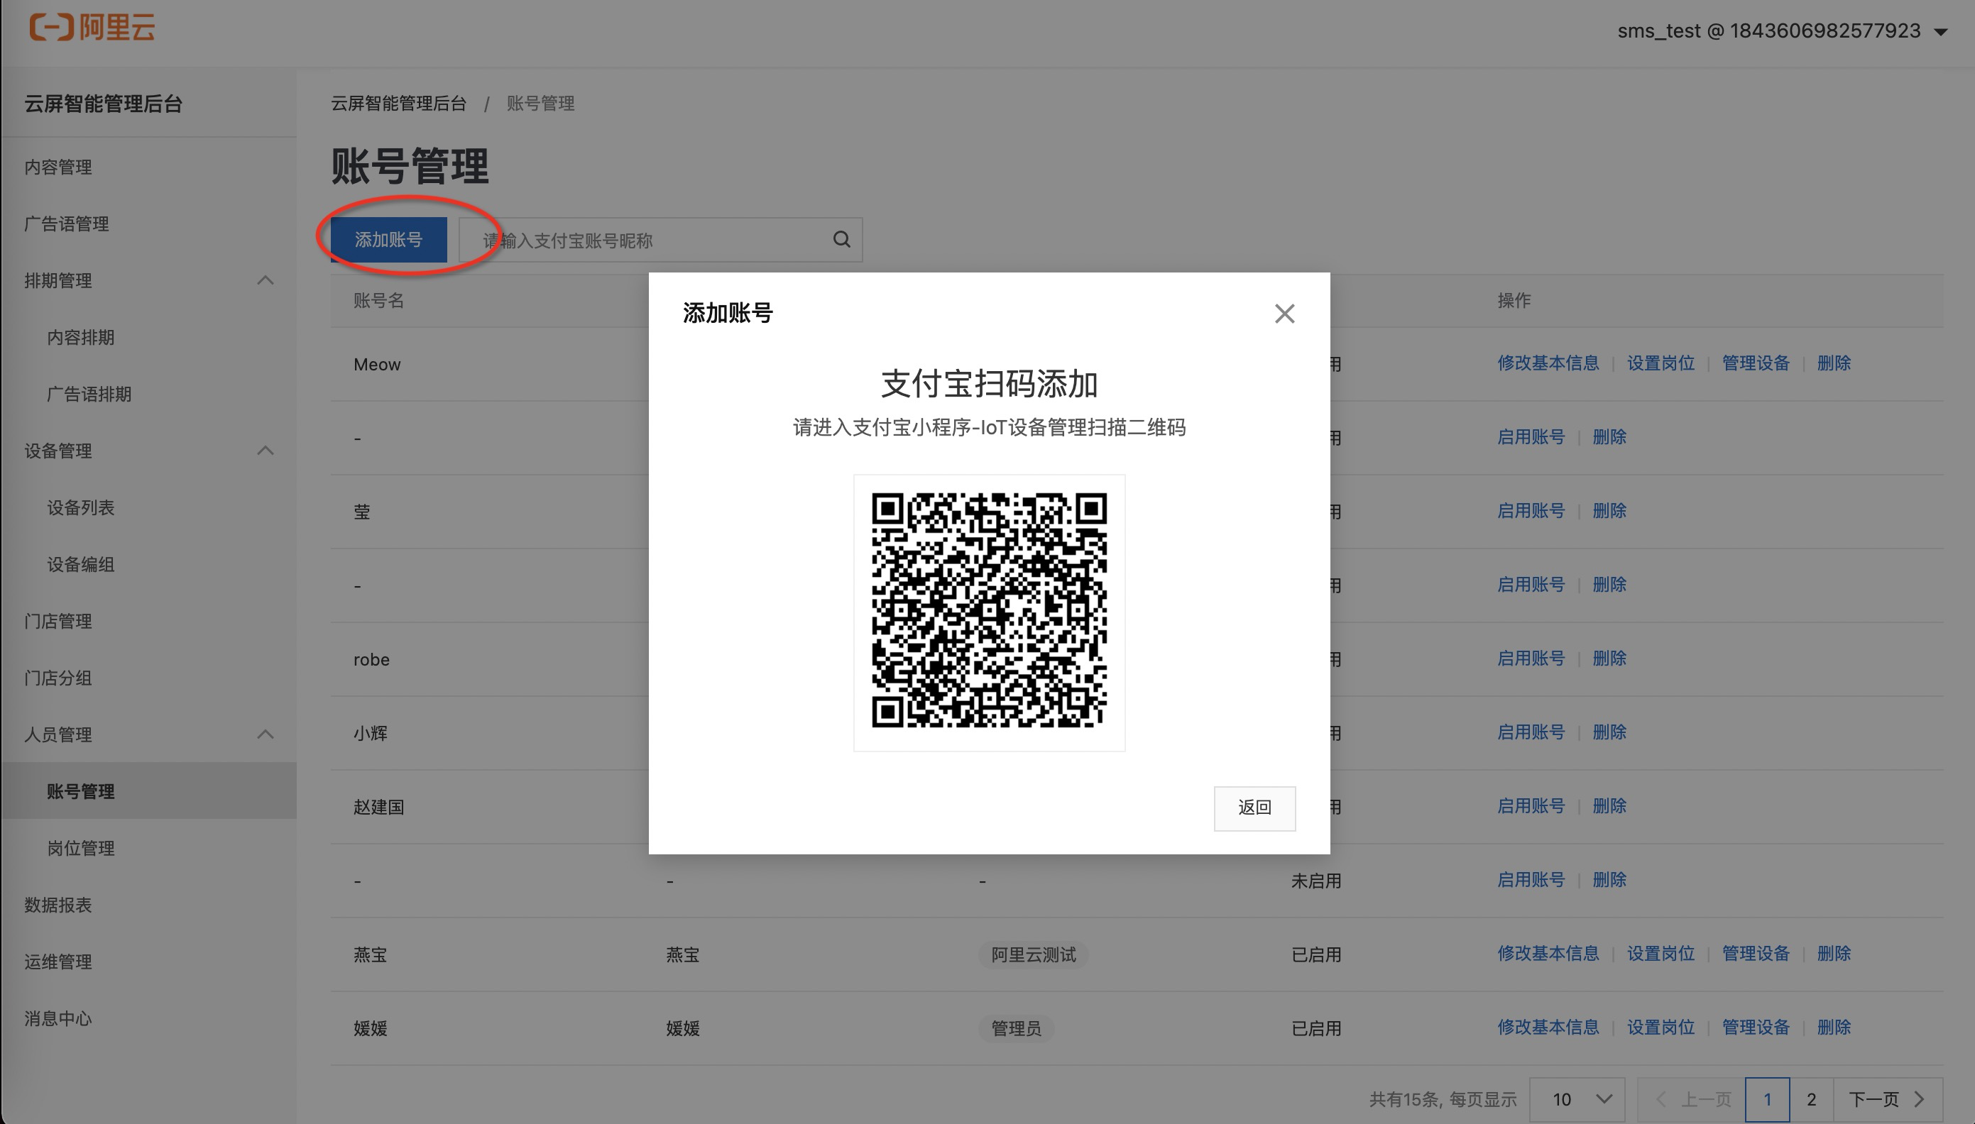Open 消息中心 in sidebar
The height and width of the screenshot is (1124, 1975).
click(x=58, y=1018)
